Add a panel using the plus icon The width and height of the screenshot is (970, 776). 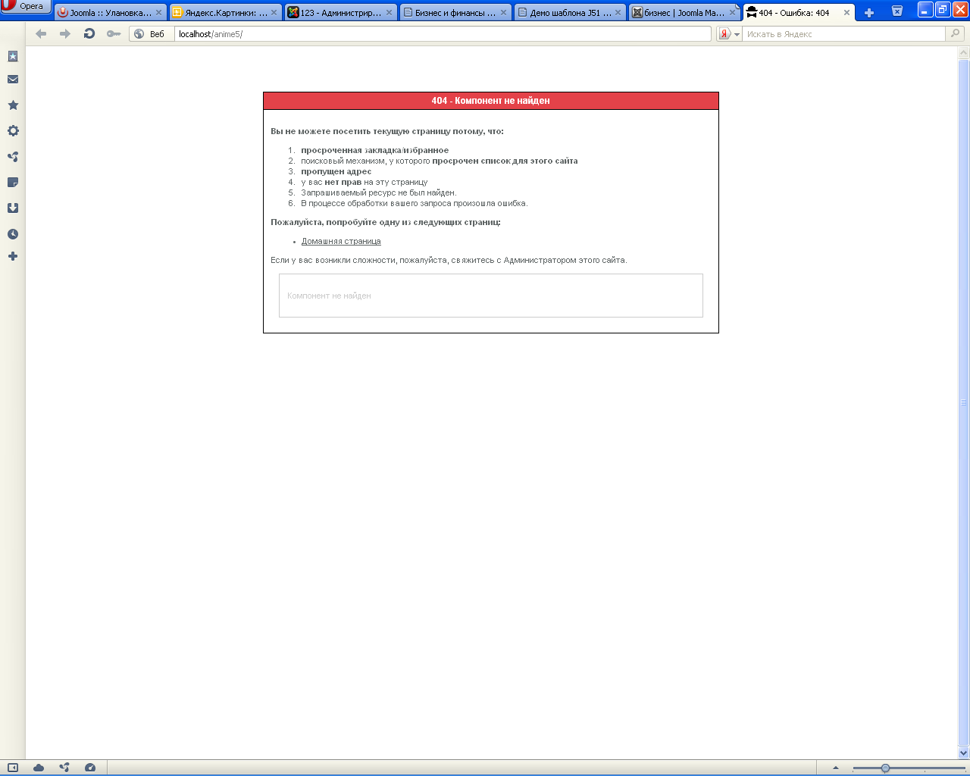[x=12, y=256]
